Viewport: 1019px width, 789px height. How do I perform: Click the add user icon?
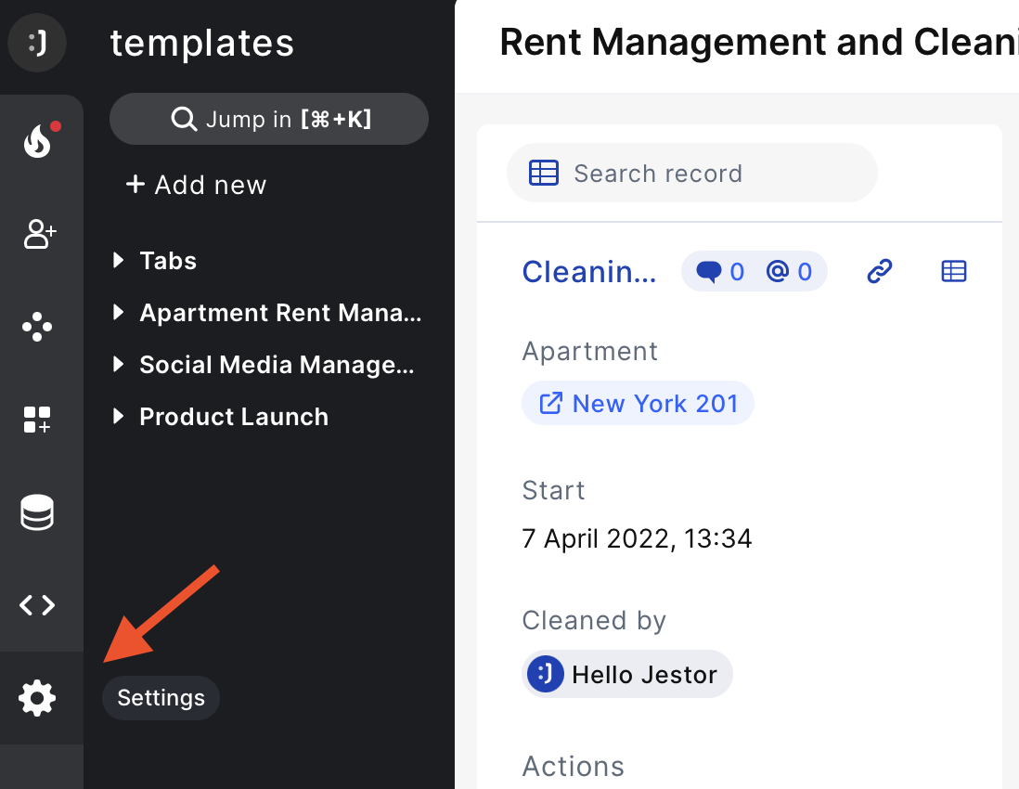(39, 234)
